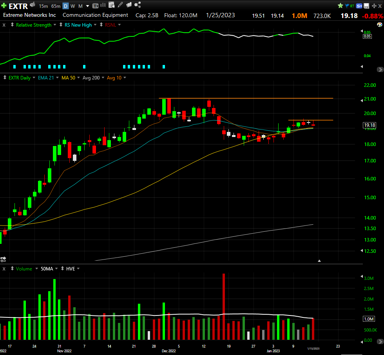Open the Avg 200 indicator label
This screenshot has height=355, width=384.
point(91,78)
